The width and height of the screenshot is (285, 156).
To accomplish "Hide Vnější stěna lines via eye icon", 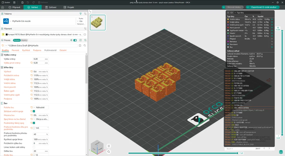I will [272, 22].
